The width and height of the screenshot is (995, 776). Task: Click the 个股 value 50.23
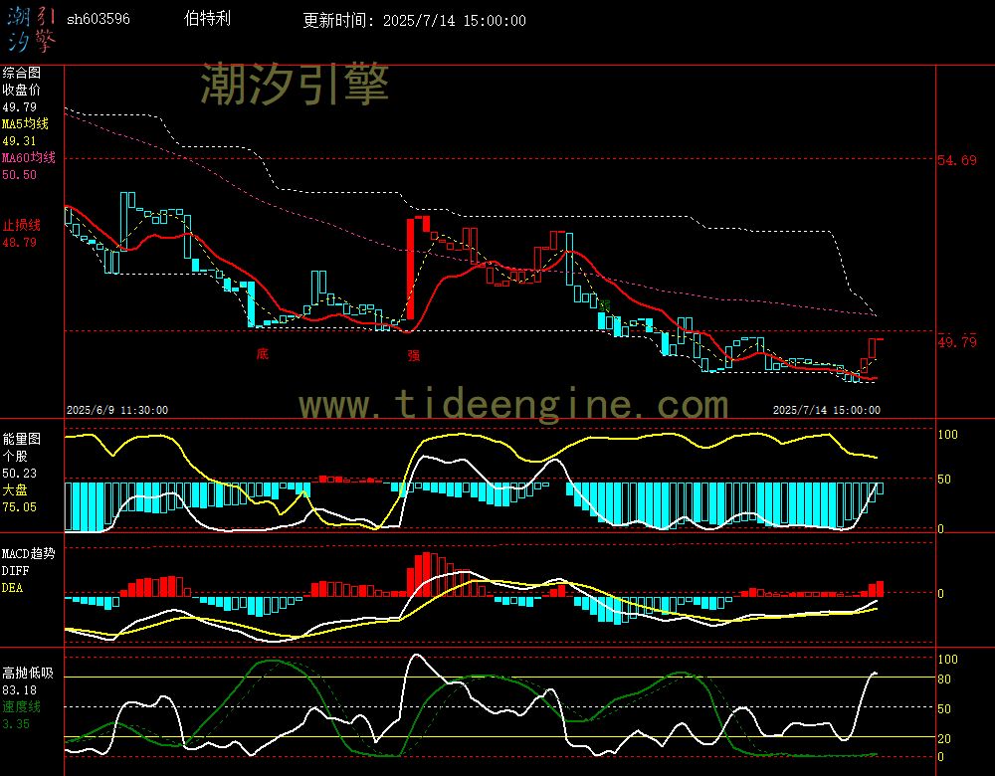[20, 474]
